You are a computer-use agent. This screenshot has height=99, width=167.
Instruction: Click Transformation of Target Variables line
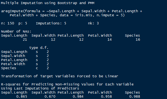(60, 76)
